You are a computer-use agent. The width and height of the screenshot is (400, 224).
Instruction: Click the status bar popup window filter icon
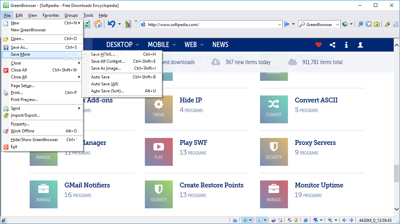pos(280,220)
